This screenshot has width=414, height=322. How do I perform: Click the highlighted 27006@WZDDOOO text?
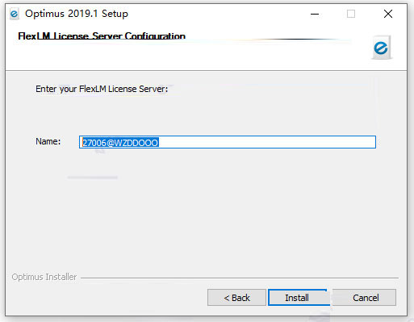[x=120, y=143]
